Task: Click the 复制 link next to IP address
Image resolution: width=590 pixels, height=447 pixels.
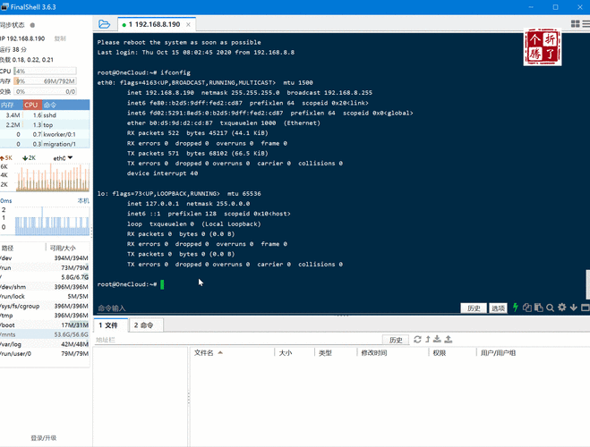Action: pyautogui.click(x=60, y=38)
